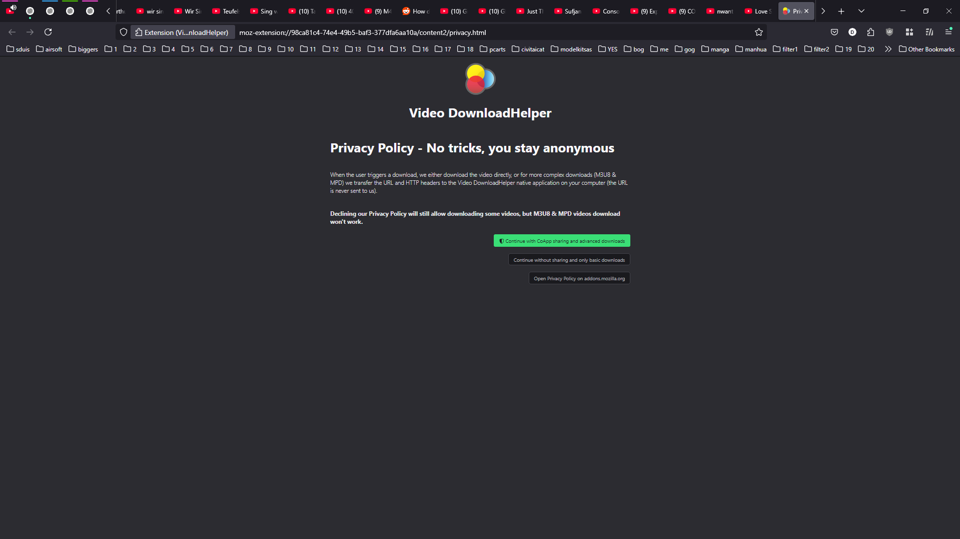Open a new tab

[841, 11]
